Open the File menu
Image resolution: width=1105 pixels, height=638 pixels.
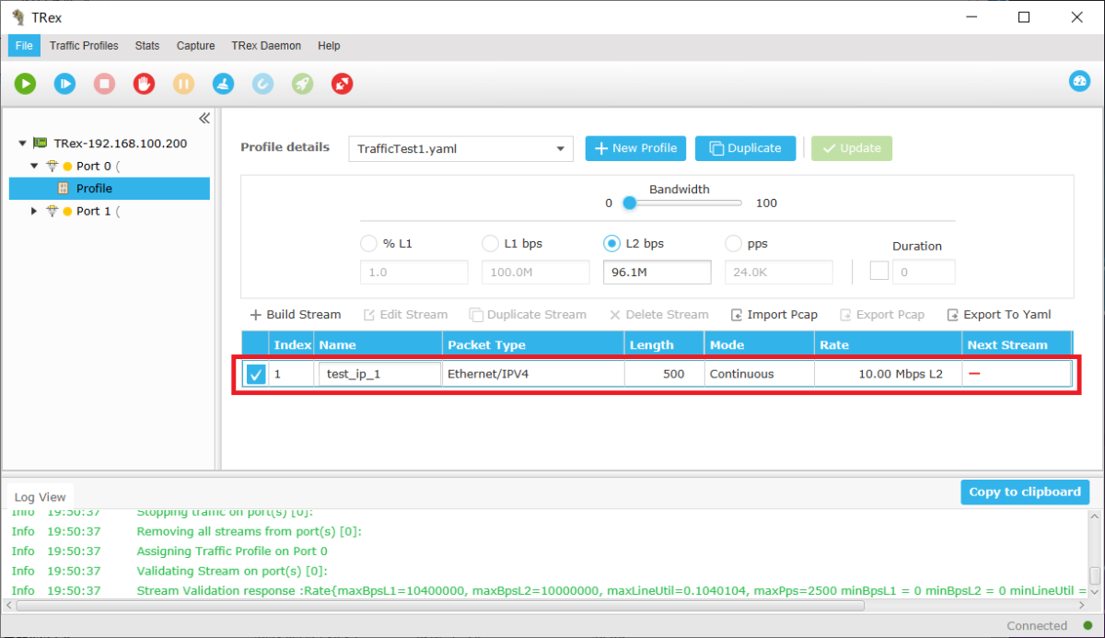coord(24,46)
